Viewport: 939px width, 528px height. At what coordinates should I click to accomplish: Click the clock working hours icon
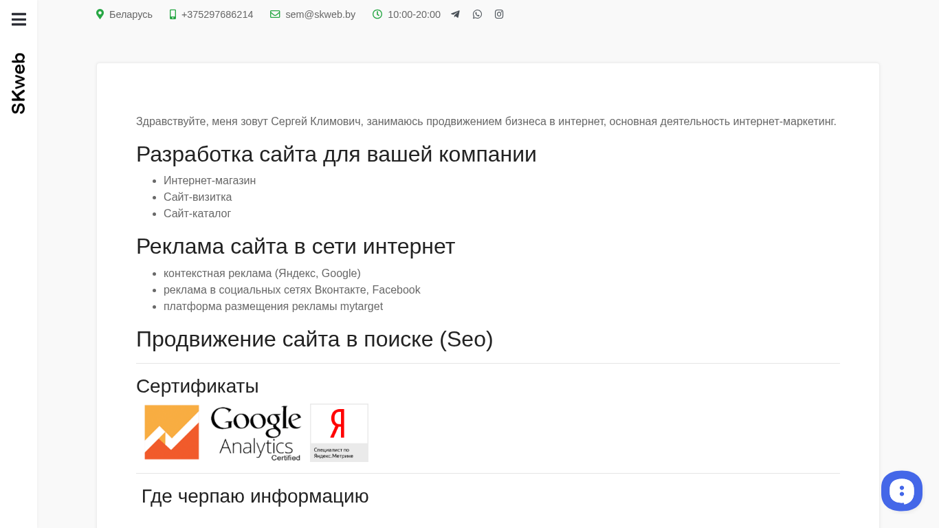click(x=377, y=14)
